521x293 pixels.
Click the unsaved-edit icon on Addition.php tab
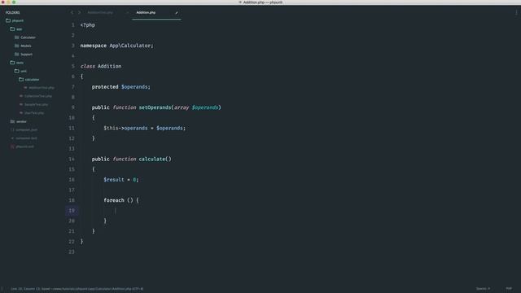(x=177, y=13)
